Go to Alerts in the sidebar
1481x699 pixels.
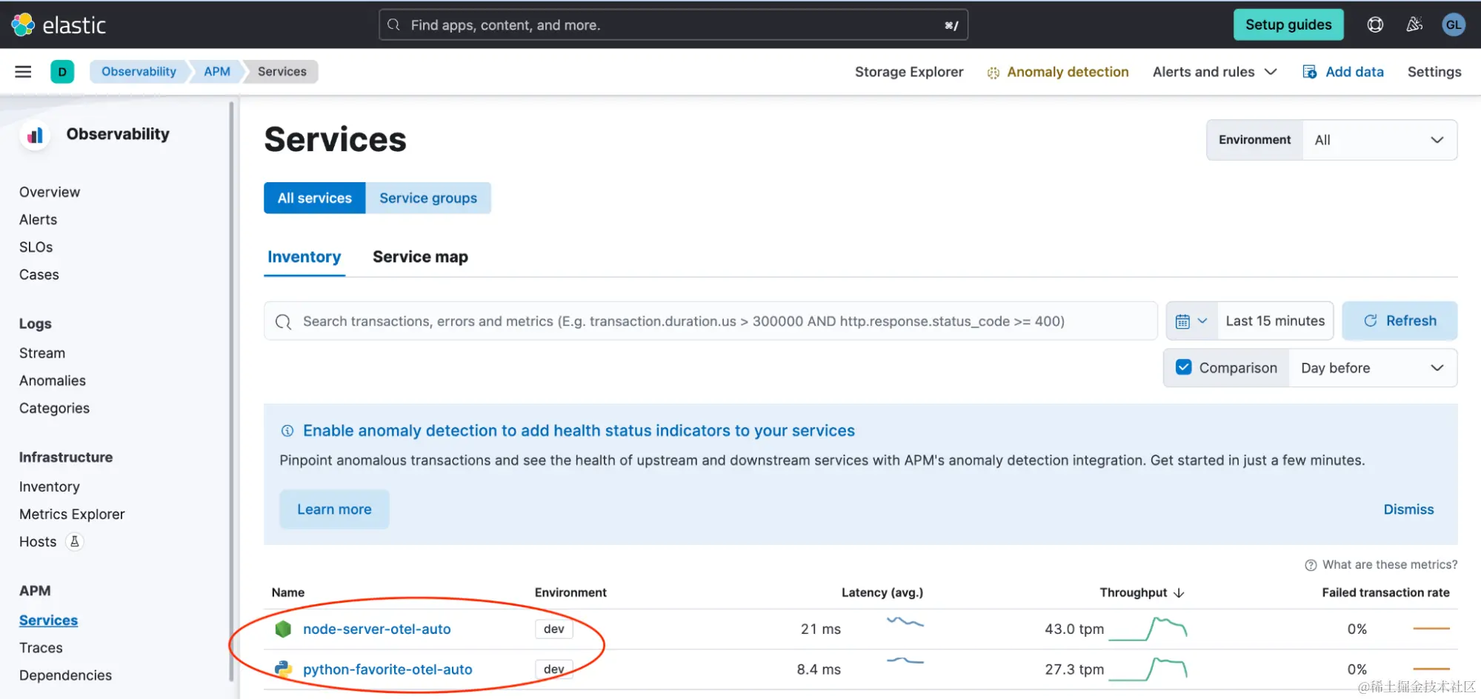38,220
